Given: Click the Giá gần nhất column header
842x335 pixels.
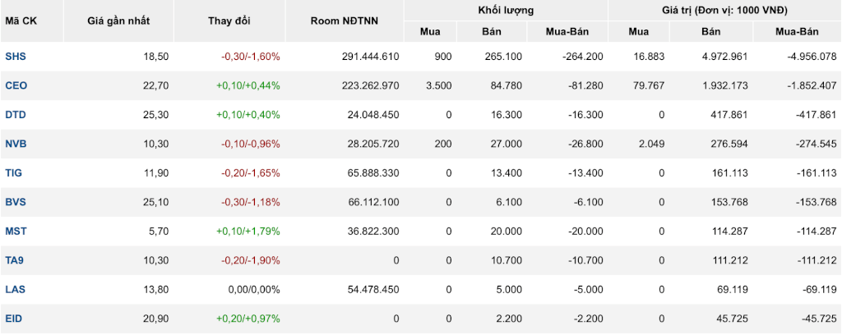Looking at the screenshot, I should (x=118, y=21).
